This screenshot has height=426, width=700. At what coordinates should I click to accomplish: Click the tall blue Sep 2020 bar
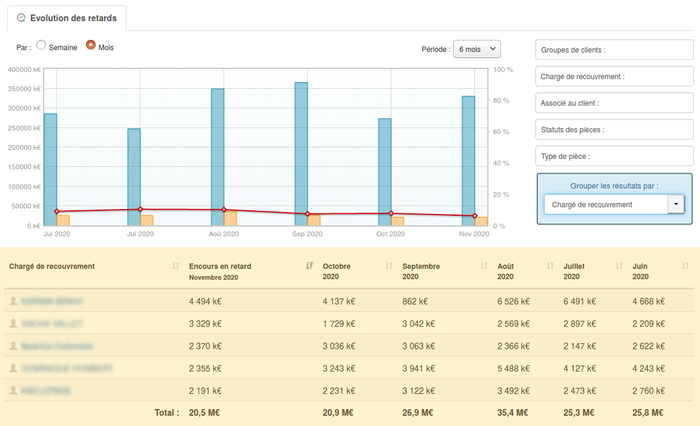click(x=301, y=151)
